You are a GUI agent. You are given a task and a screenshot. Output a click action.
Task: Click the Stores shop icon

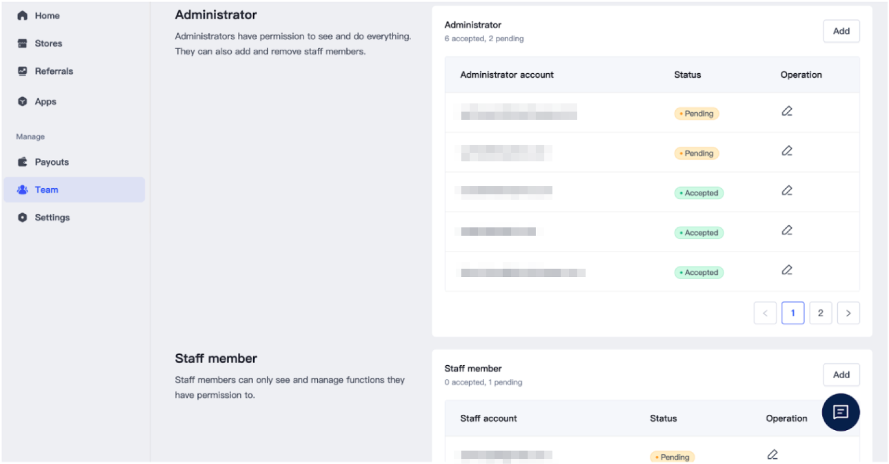(x=22, y=43)
